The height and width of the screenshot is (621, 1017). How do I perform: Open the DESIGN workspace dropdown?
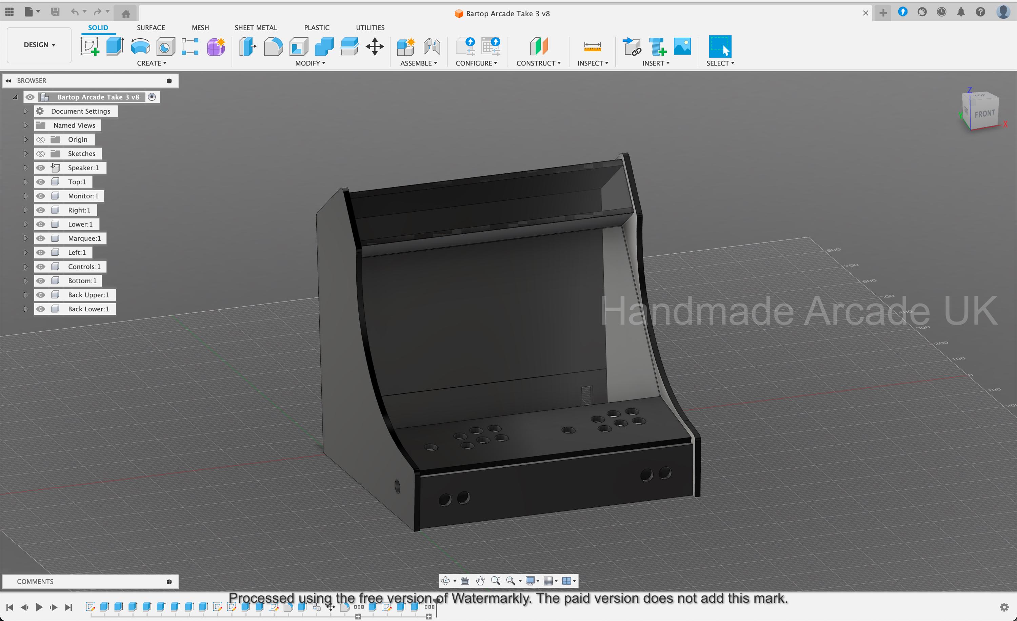pyautogui.click(x=38, y=44)
